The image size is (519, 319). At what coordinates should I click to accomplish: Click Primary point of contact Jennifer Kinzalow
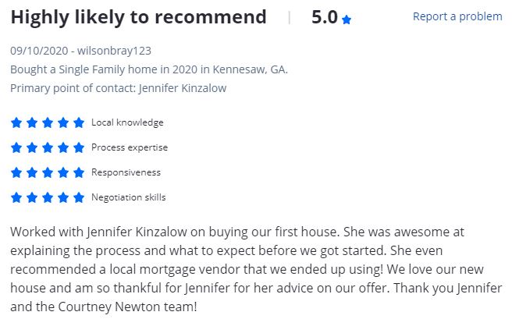[x=118, y=88]
